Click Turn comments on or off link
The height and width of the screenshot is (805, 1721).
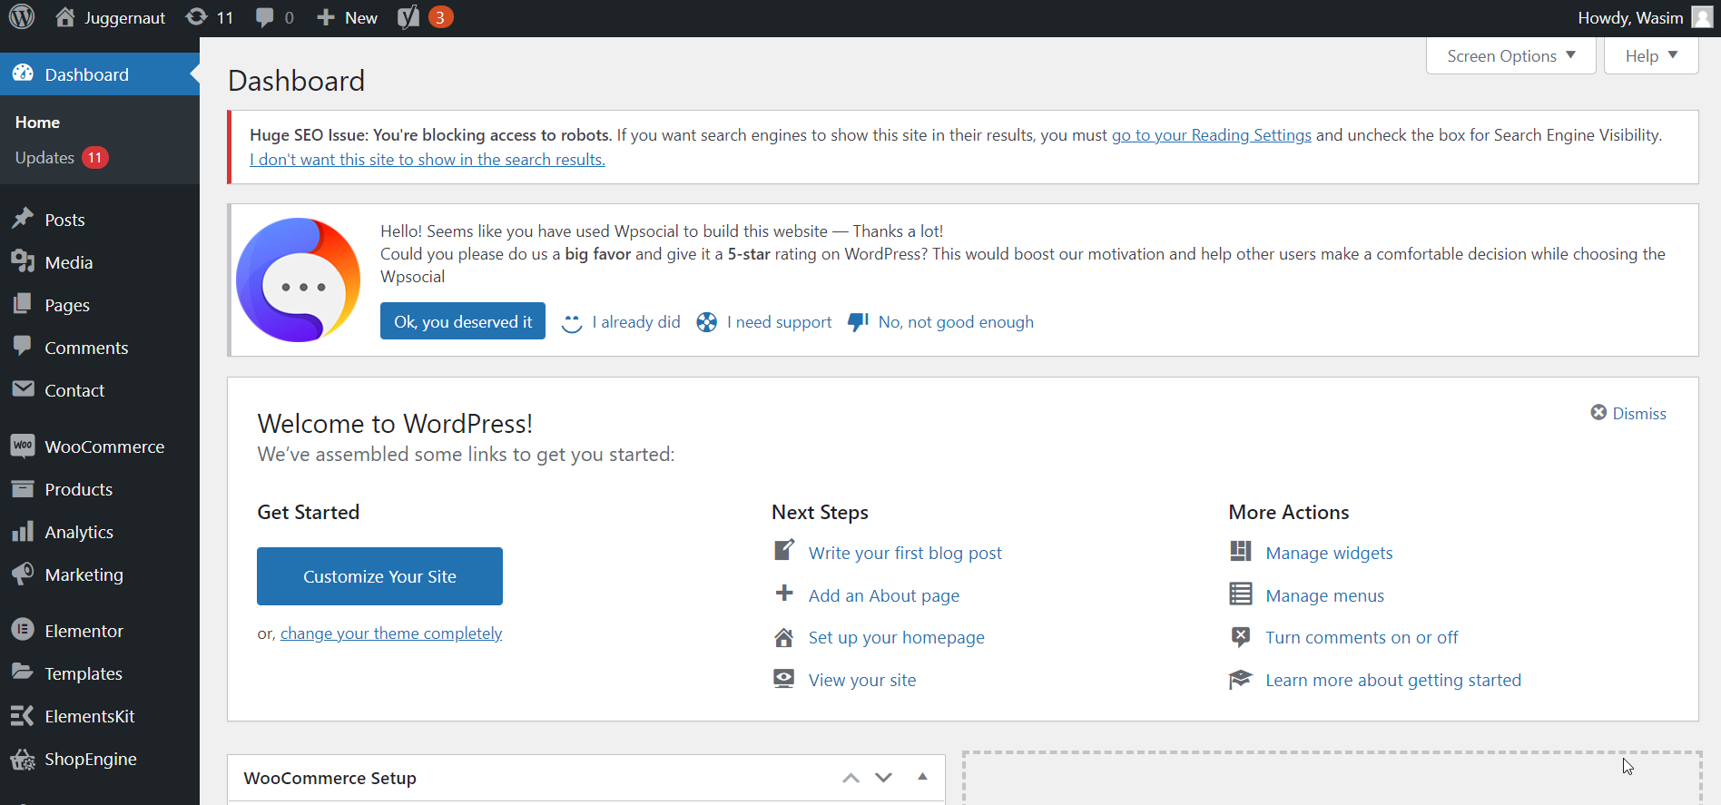pos(1362,637)
